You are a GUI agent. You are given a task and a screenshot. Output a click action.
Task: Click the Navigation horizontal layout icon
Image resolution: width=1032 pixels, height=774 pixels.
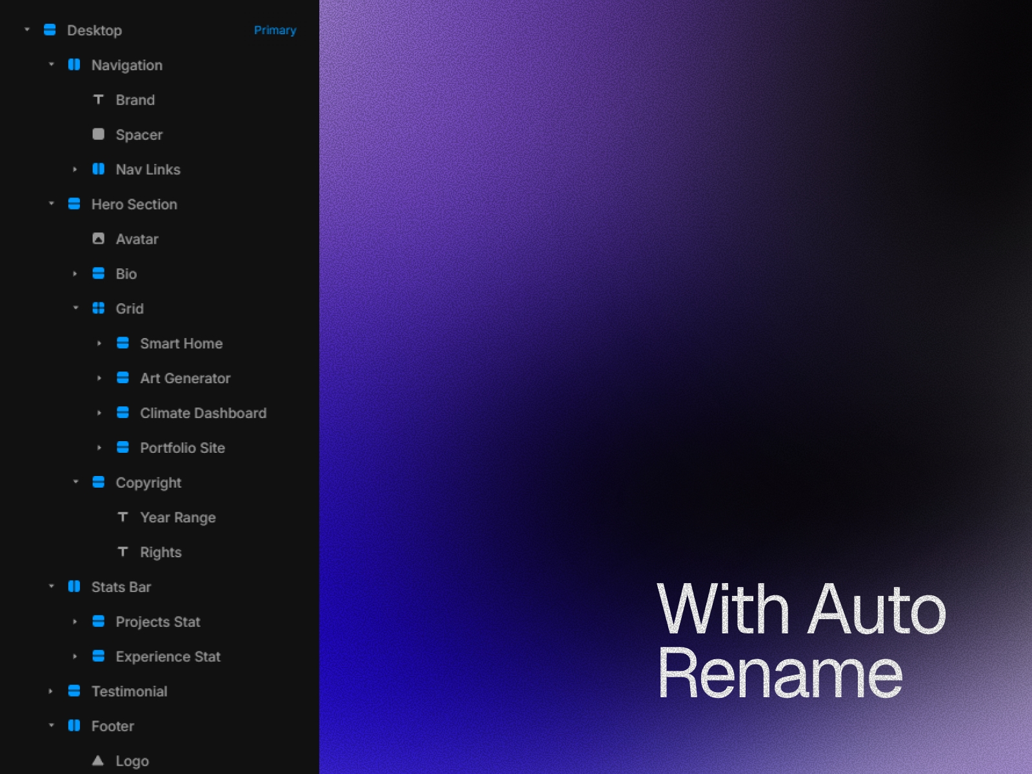point(75,64)
